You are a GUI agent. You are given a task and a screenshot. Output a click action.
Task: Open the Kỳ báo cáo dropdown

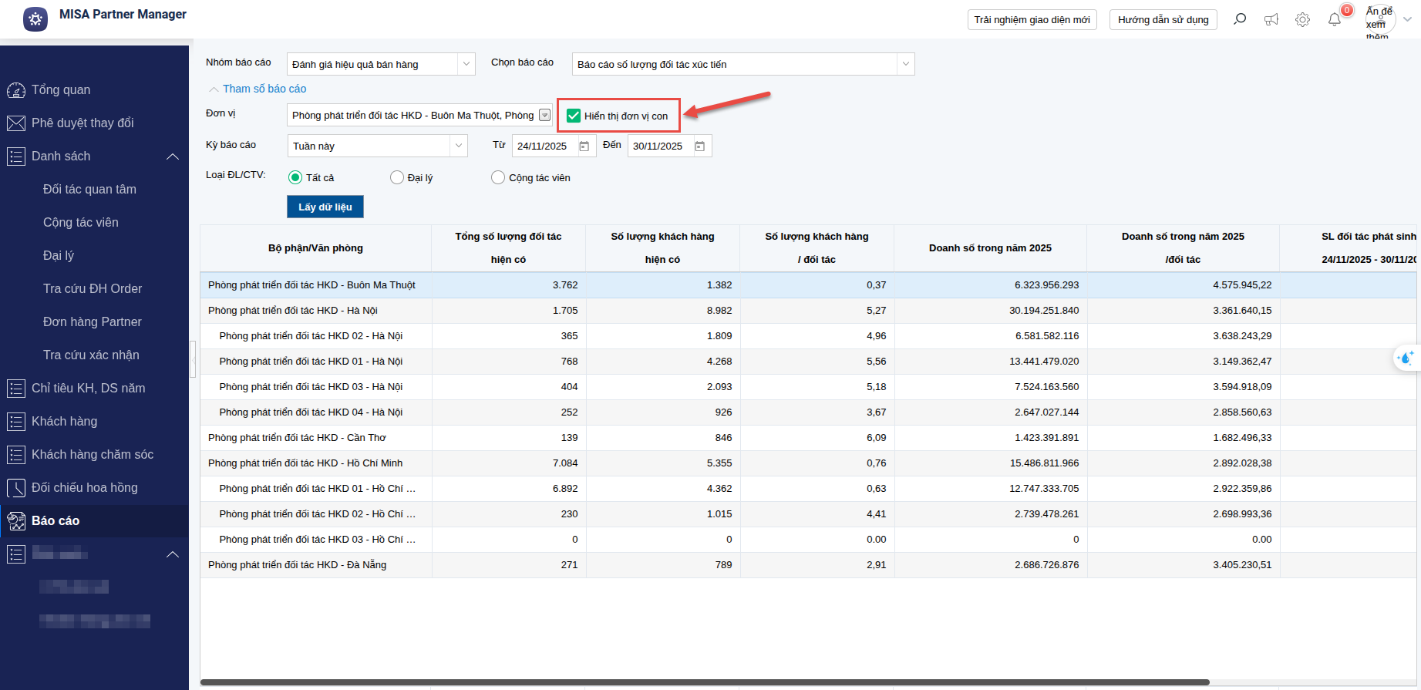coord(459,146)
